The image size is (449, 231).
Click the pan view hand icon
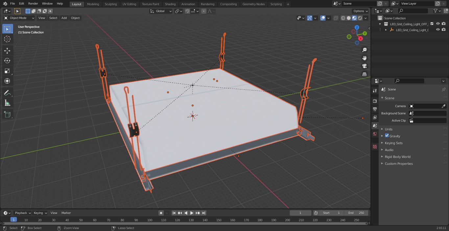(365, 58)
